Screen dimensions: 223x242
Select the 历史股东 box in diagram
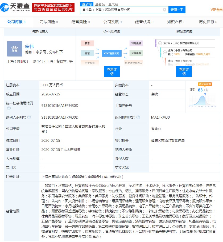click(90, 63)
